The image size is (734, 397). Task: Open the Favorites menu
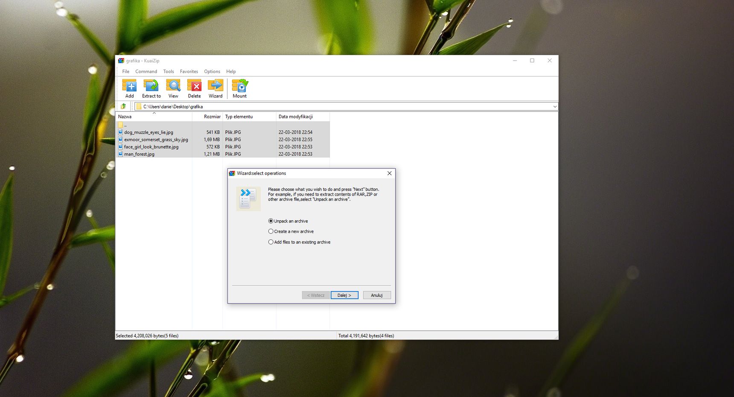coord(189,72)
